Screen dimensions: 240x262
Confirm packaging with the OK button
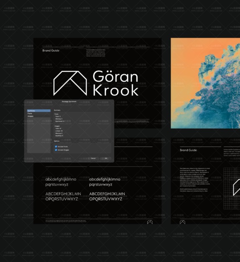click(x=106, y=158)
